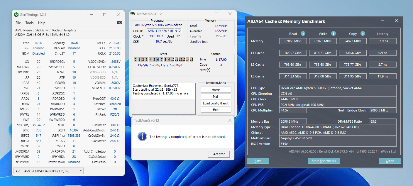Click the Memory Latency value 57.9 ns

pos(383,41)
